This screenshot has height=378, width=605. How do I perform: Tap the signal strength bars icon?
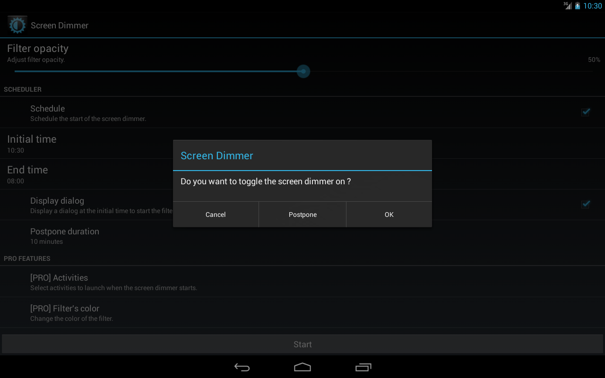[x=568, y=7]
